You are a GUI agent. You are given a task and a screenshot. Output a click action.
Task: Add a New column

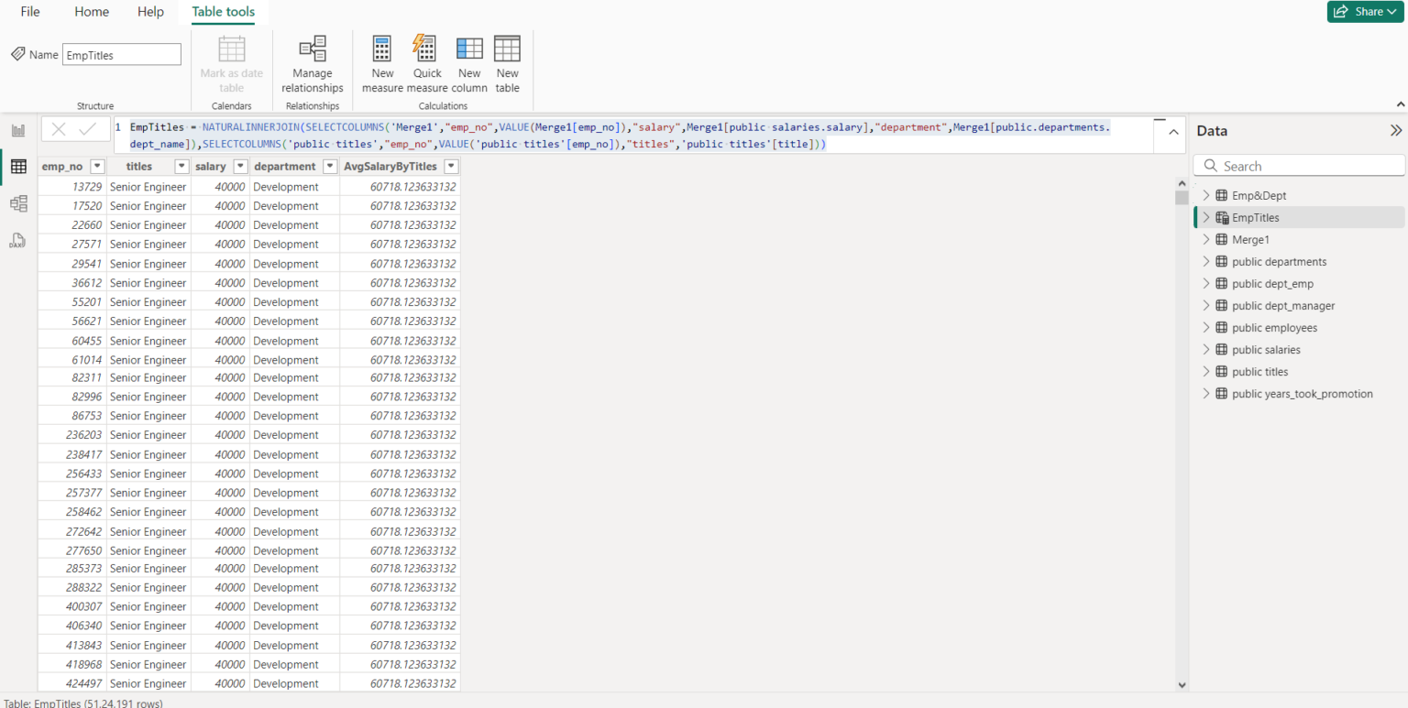point(469,62)
